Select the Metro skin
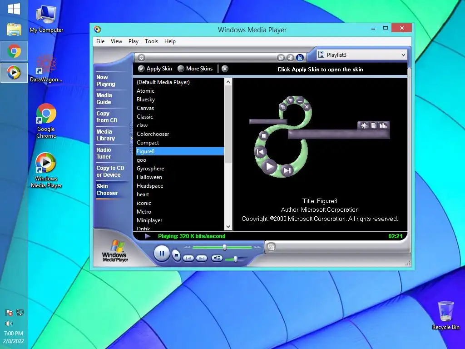 tap(180, 211)
